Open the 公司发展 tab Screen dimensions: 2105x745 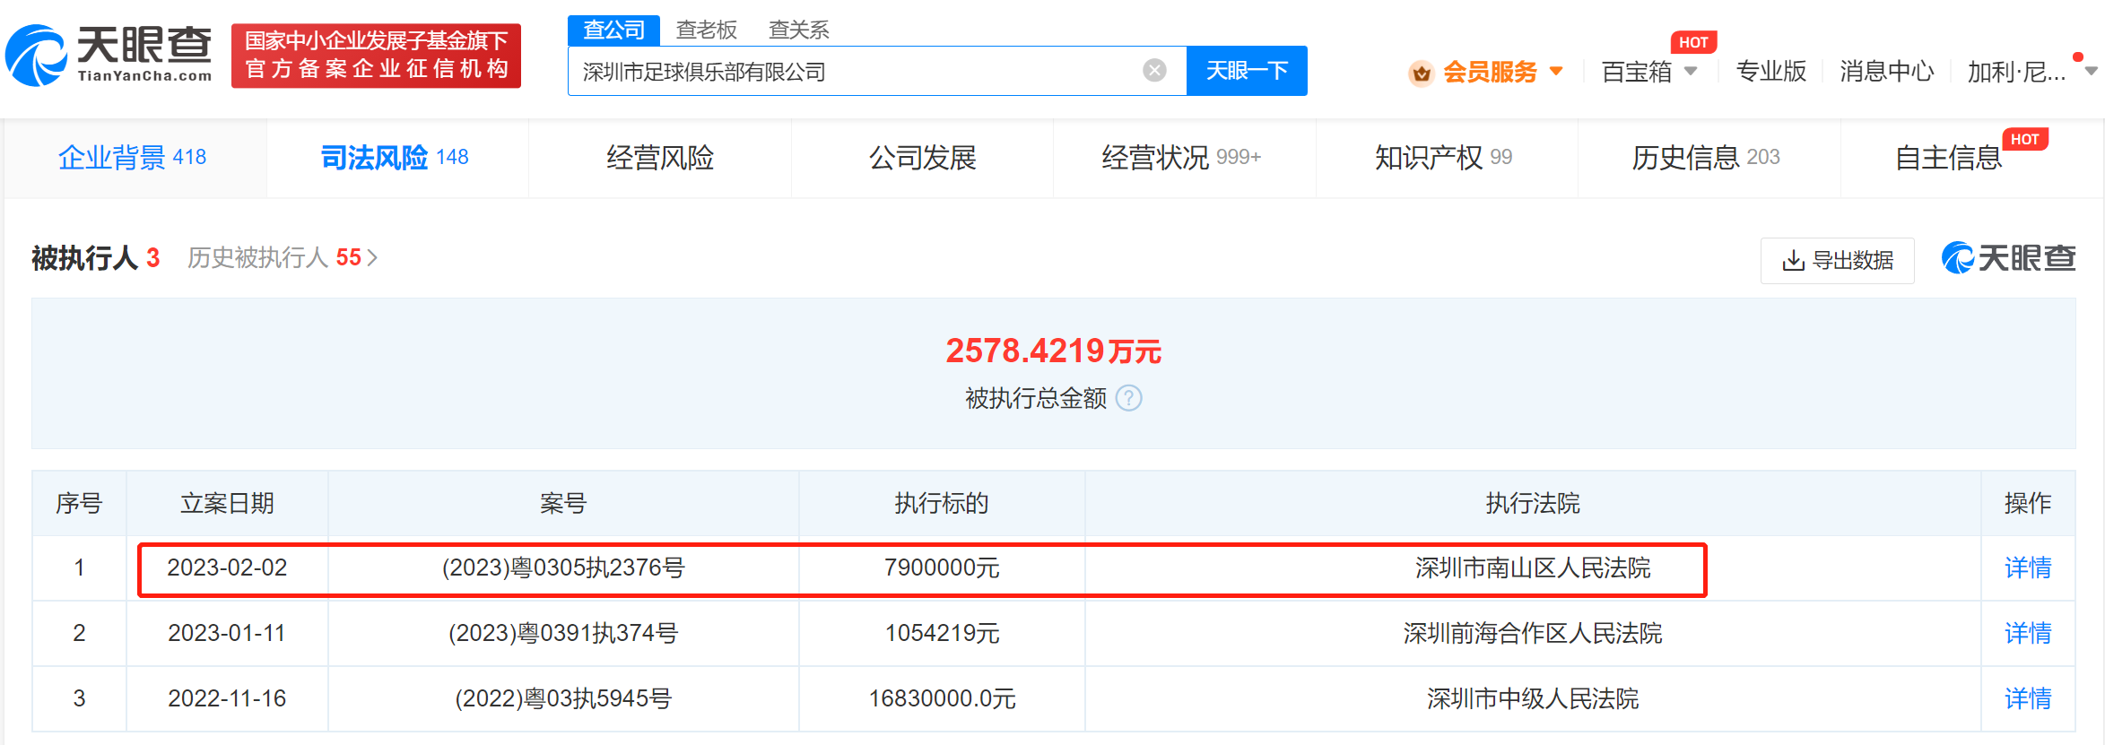pos(922,157)
